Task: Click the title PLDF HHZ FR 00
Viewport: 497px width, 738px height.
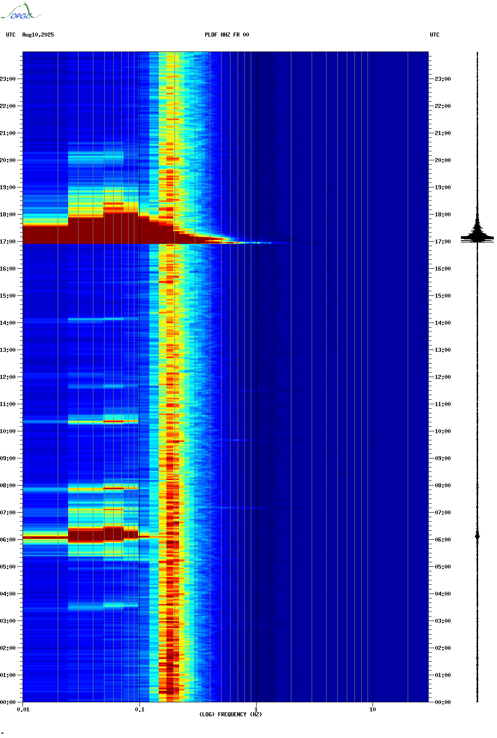Action: (227, 35)
